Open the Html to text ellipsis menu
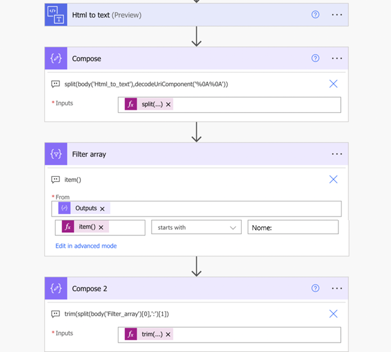The width and height of the screenshot is (391, 352). click(337, 14)
